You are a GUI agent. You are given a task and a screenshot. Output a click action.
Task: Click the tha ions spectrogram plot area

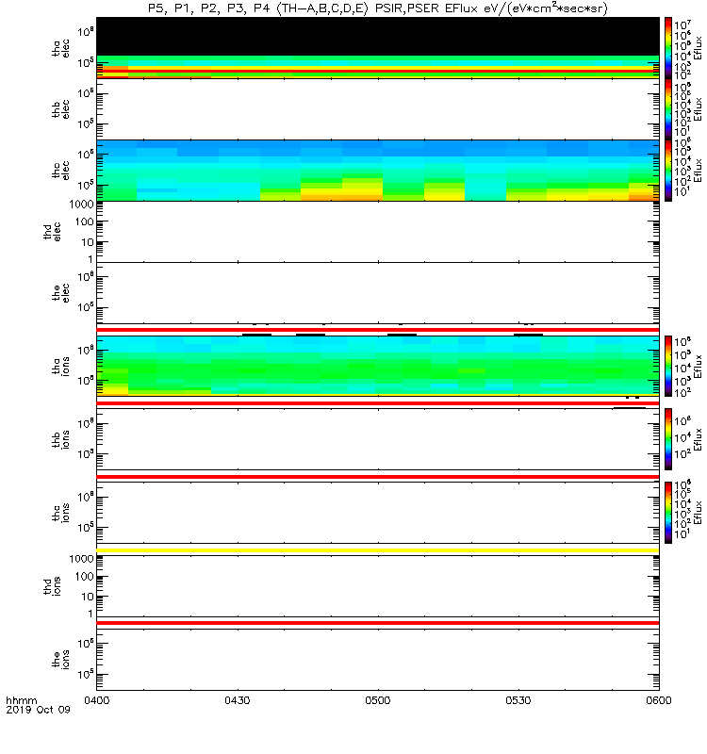(x=378, y=366)
